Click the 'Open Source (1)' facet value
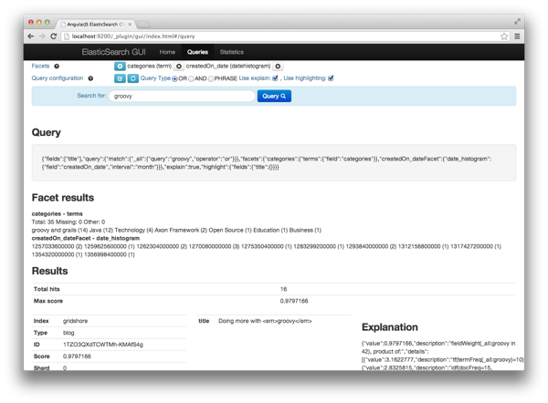This screenshot has height=403, width=548. [x=230, y=231]
